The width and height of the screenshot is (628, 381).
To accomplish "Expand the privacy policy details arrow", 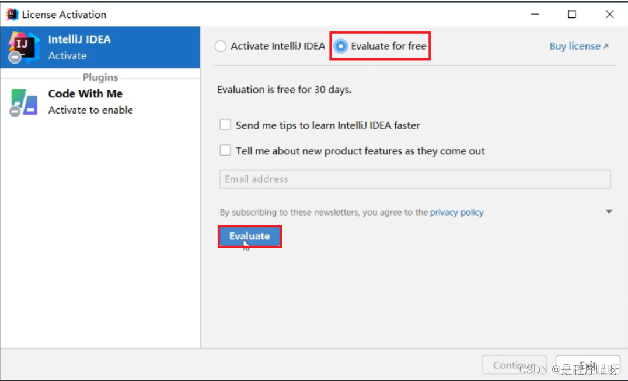I will 609,212.
